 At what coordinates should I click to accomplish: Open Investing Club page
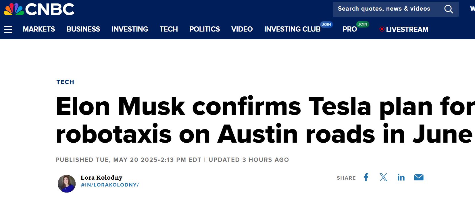pos(292,29)
